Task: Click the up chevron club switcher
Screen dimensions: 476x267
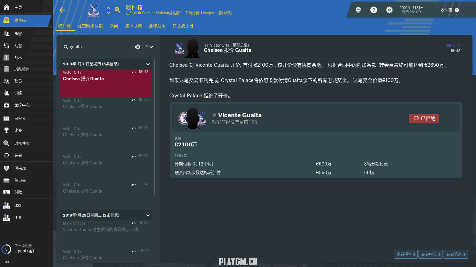Action: point(108,8)
